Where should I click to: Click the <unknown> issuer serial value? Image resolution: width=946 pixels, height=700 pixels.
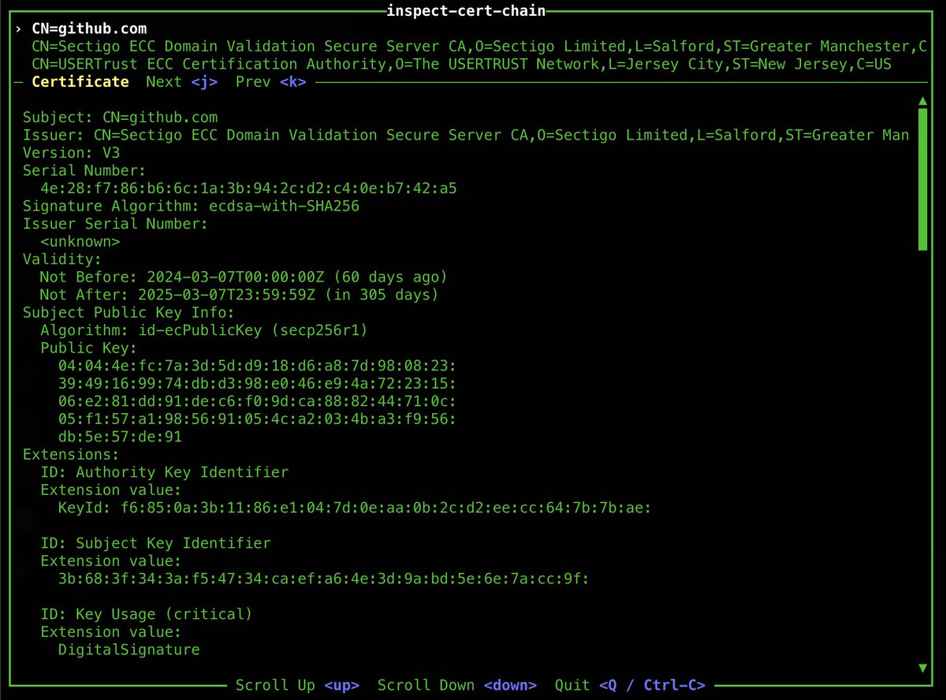(x=80, y=241)
